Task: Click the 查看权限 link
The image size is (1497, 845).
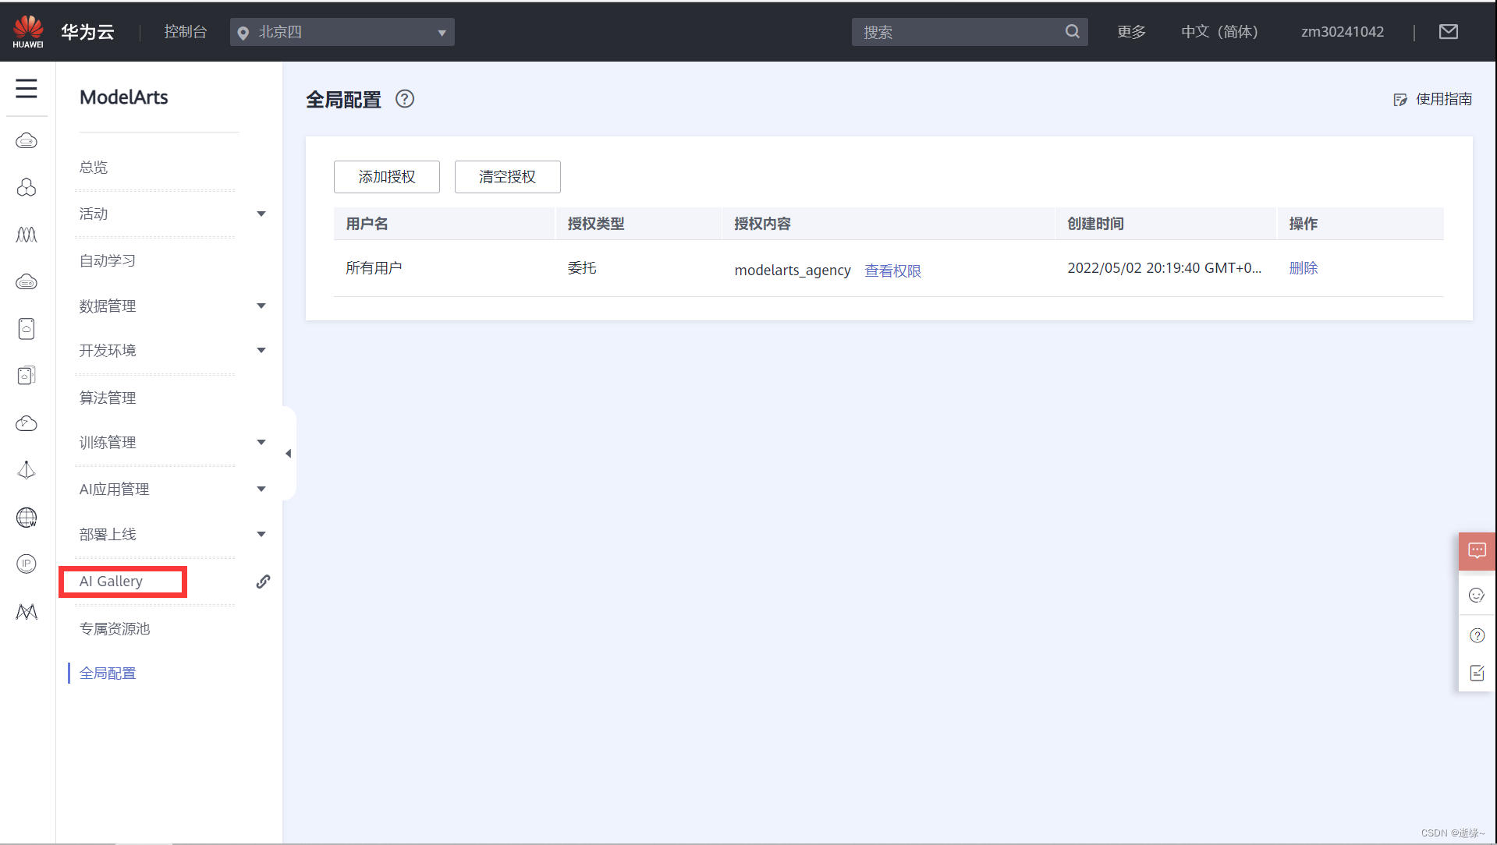Action: (893, 270)
